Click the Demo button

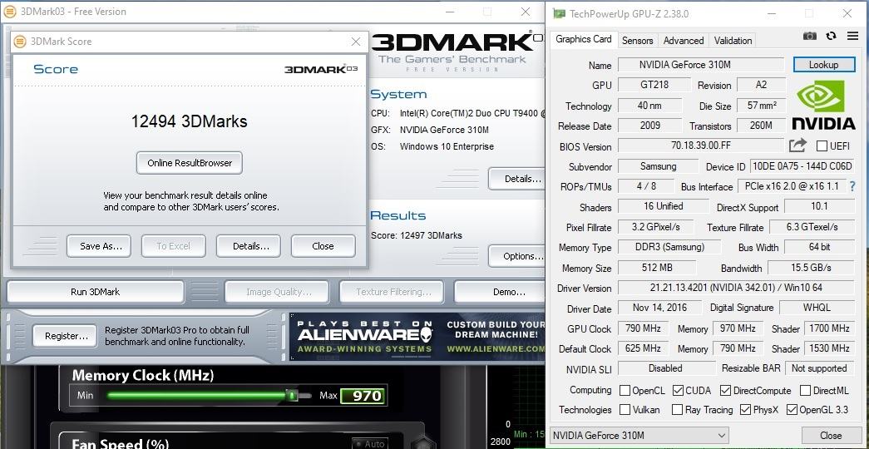pos(501,292)
